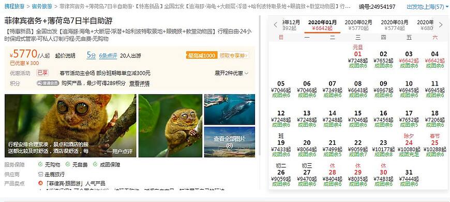The image size is (450, 202).
Task: Select January 23 date ¥10177
Action: (383, 148)
